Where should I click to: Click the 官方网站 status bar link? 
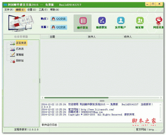(x=147, y=129)
